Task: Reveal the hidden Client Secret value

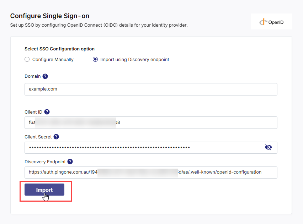Action: (269, 147)
